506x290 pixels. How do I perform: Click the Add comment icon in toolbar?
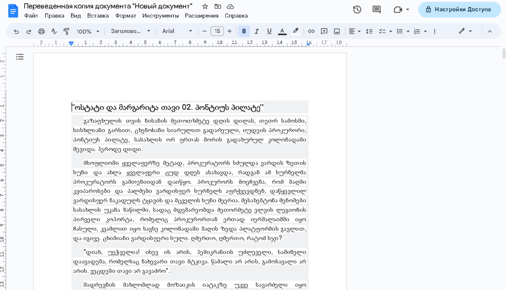click(x=324, y=31)
